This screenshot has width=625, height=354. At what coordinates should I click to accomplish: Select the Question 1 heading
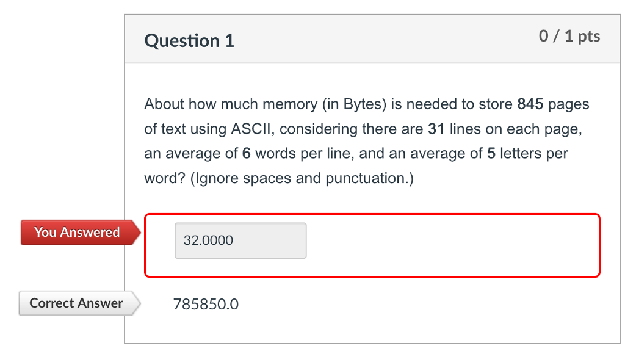(x=189, y=40)
